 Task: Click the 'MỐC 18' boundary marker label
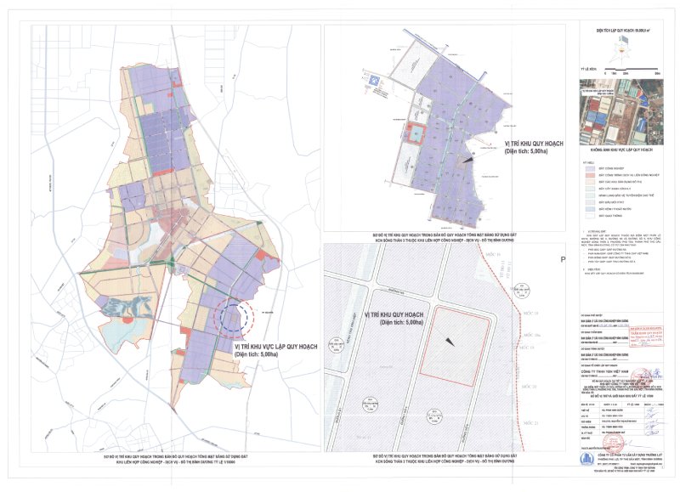(x=530, y=313)
